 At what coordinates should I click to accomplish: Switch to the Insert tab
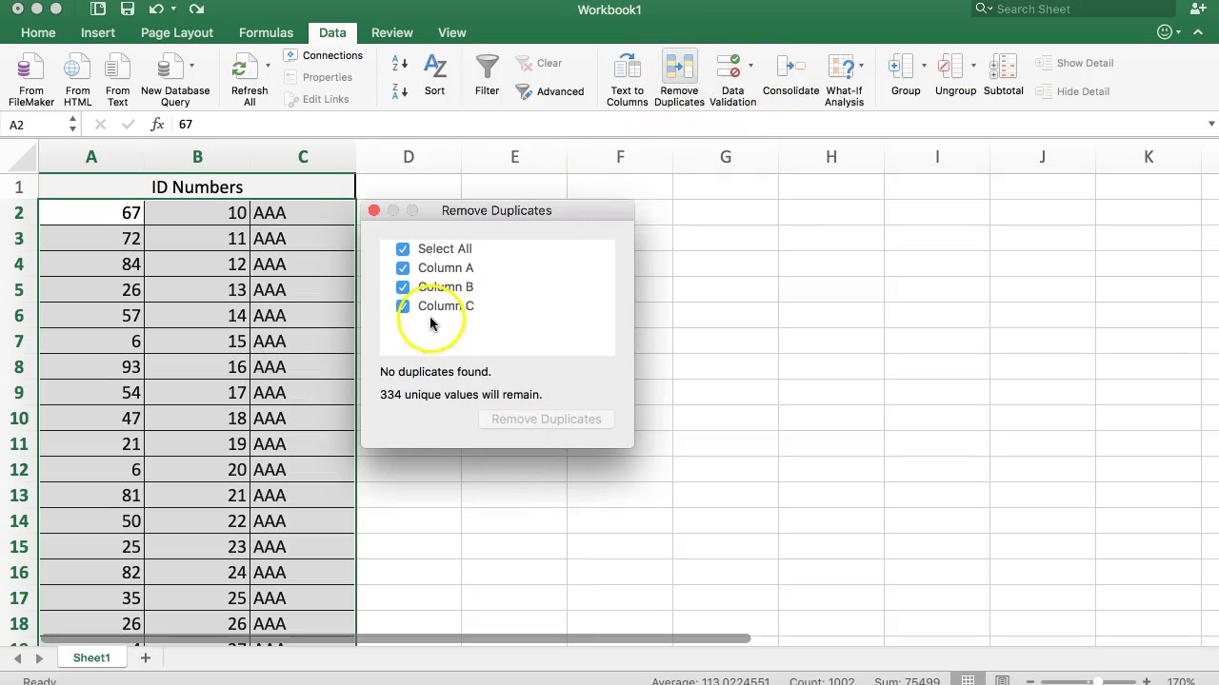98,32
